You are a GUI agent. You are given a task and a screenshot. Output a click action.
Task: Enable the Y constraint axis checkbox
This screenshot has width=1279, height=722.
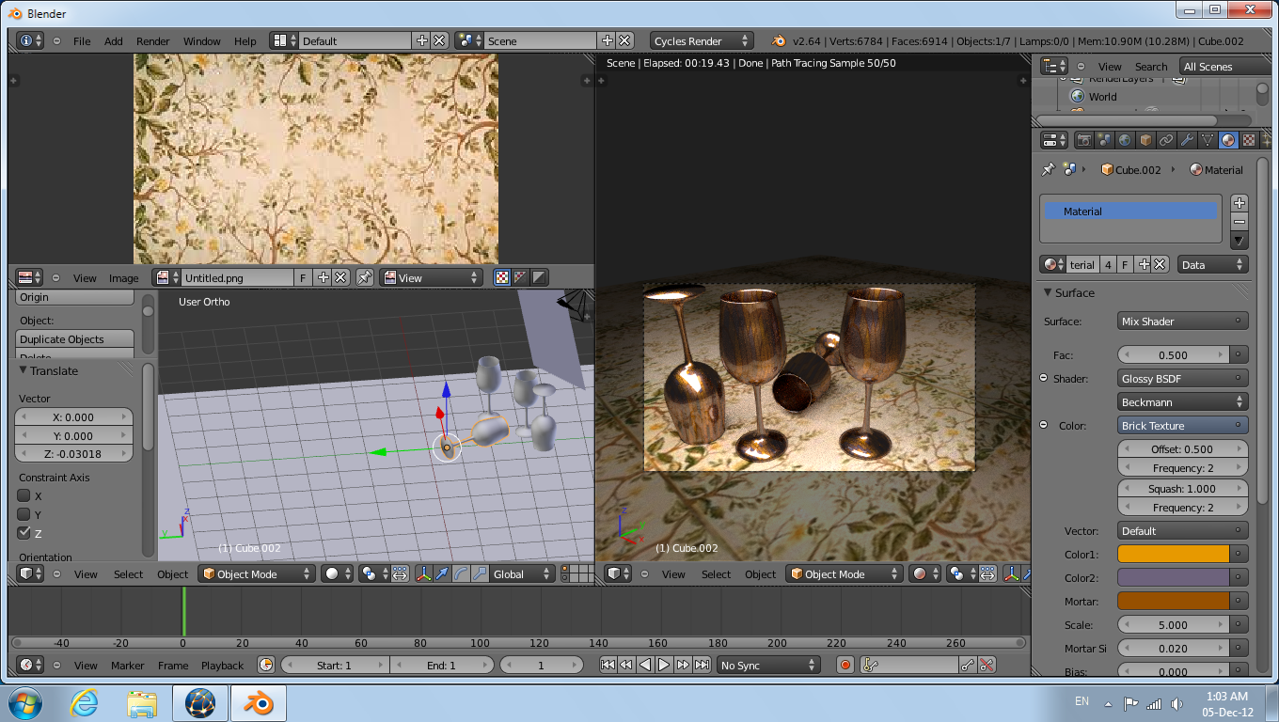[x=24, y=514]
